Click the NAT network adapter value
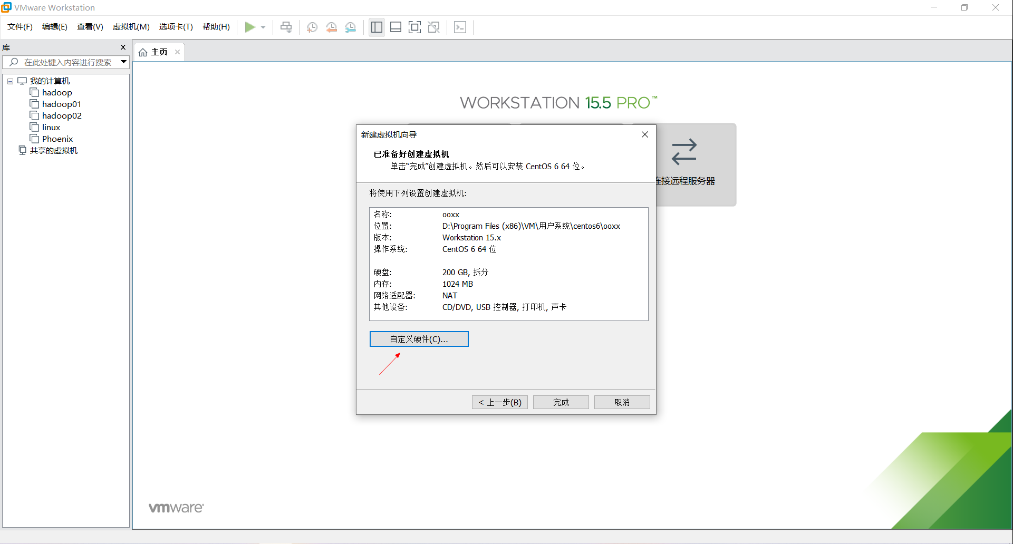Viewport: 1013px width, 544px height. 450,296
